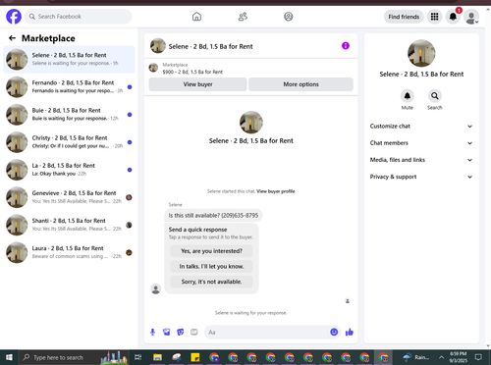Click Selene's phone number message bubble
491x365 pixels.
click(x=213, y=216)
